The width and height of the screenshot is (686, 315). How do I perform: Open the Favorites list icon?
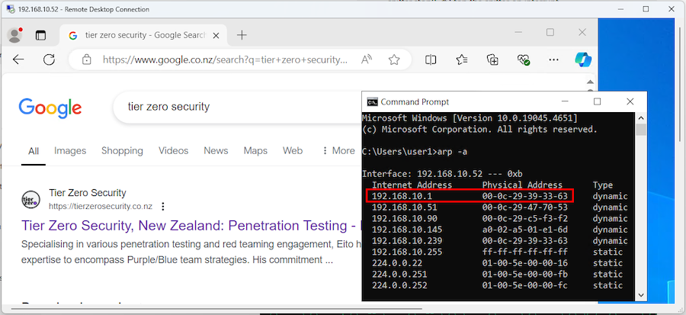coord(462,59)
